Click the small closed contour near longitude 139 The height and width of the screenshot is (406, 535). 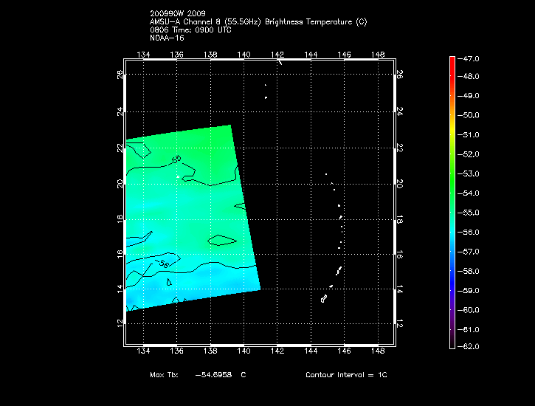221,240
